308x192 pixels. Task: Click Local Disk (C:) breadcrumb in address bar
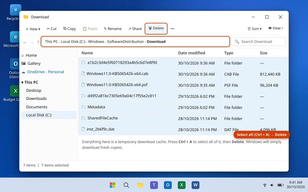click(73, 41)
